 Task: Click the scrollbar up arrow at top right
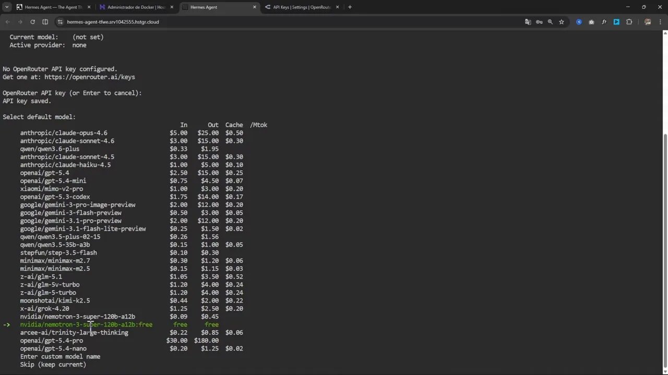(x=665, y=33)
